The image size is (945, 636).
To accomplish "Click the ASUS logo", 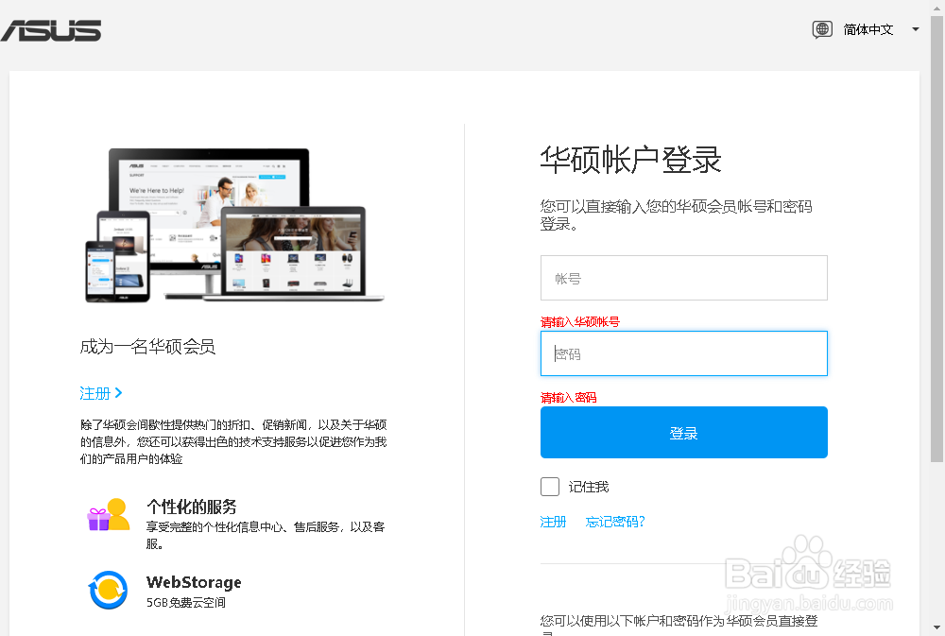I will pyautogui.click(x=52, y=30).
